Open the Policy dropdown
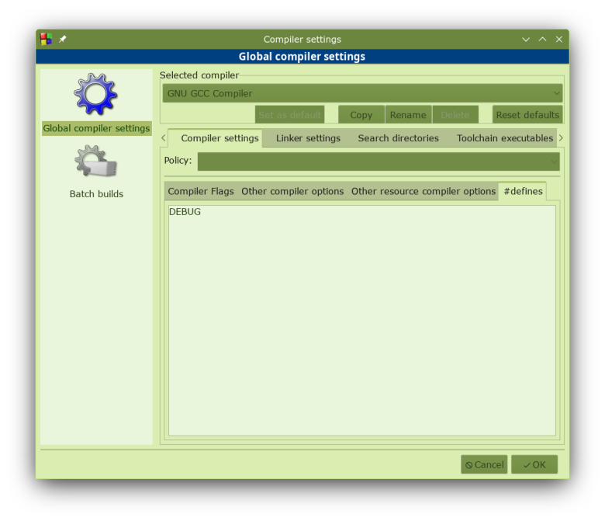This screenshot has width=605, height=521. (x=379, y=162)
